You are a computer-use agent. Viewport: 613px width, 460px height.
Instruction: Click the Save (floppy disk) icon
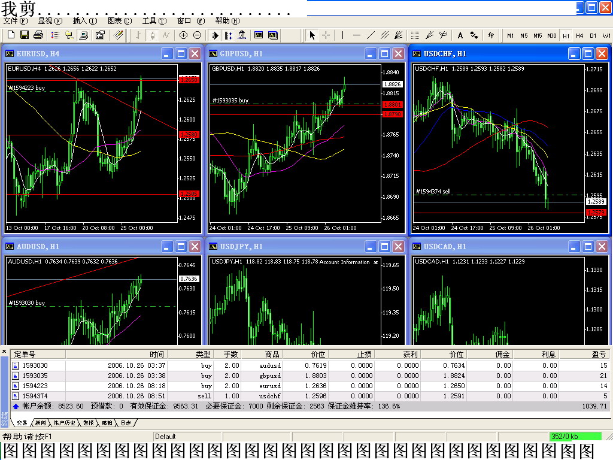[25, 35]
